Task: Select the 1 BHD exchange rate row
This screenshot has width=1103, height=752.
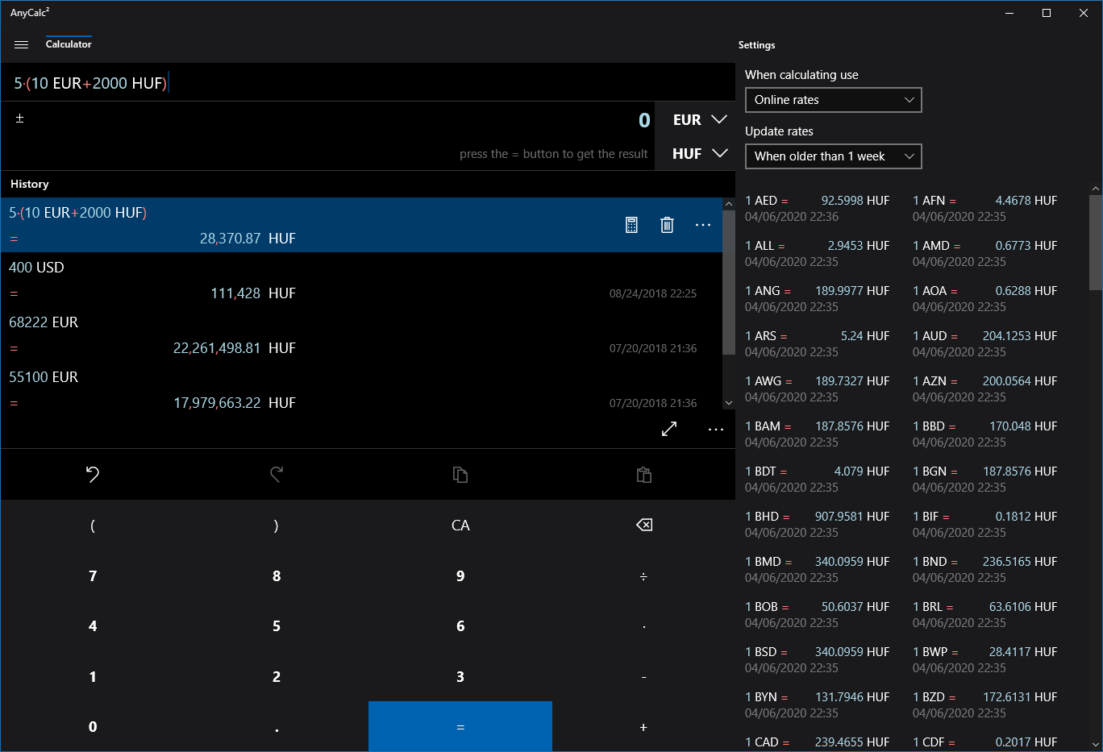Action: point(818,524)
